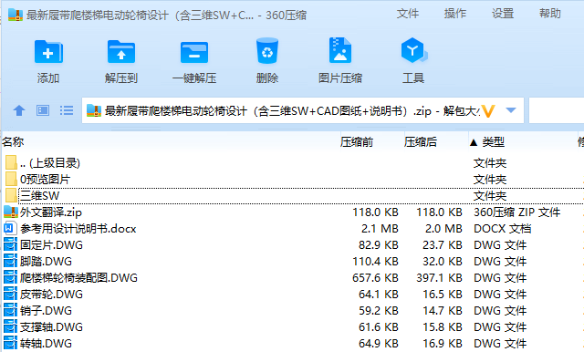Select the file name 外文翻译.zip
This screenshot has width=584, height=352.
(51, 212)
